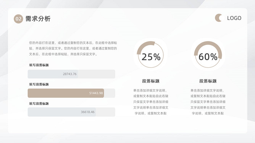
Task: Click the 25% donut chart
Action: [150, 55]
